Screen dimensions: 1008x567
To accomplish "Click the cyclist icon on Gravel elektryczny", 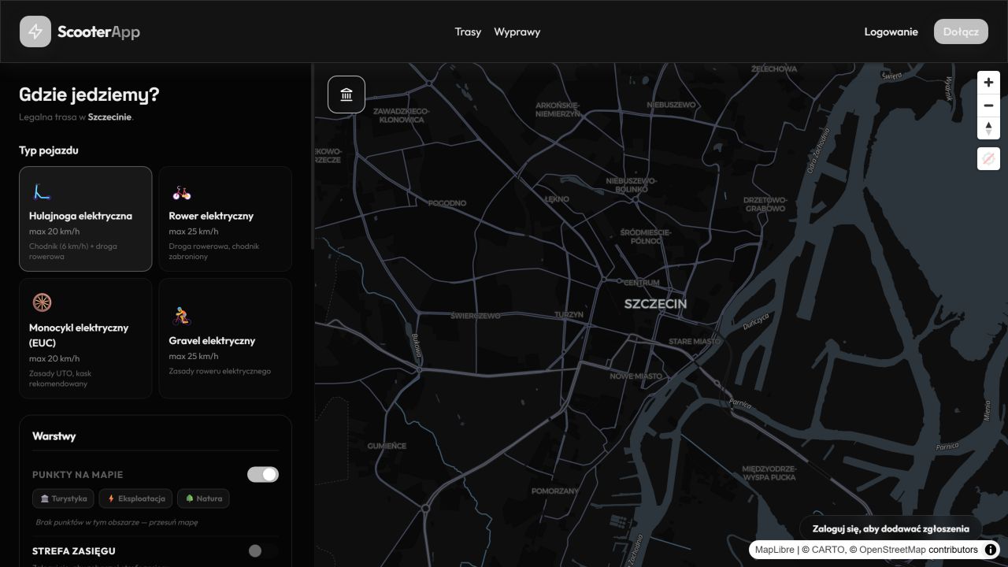I will pos(182,317).
